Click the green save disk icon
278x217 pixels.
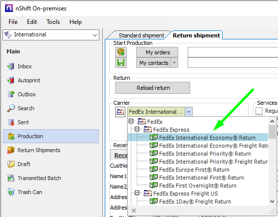pyautogui.click(x=121, y=62)
